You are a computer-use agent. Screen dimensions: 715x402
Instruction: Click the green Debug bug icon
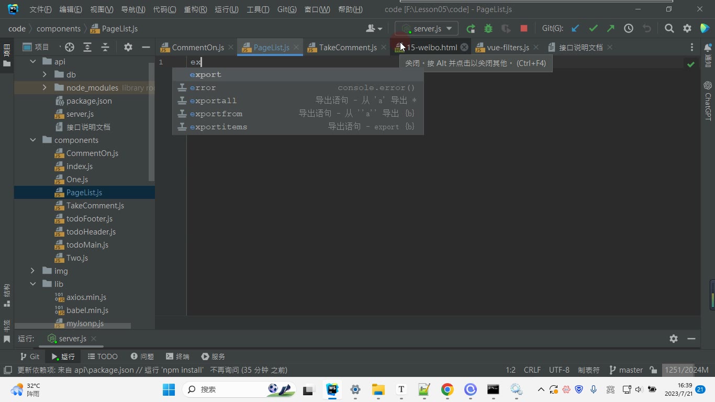point(488,29)
